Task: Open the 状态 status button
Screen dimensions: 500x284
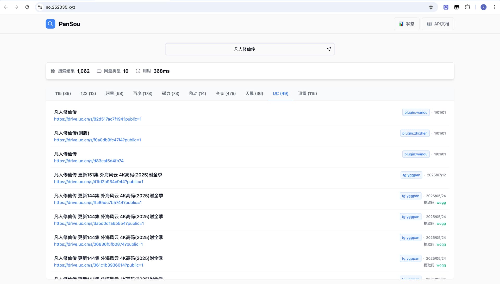Action: [407, 24]
